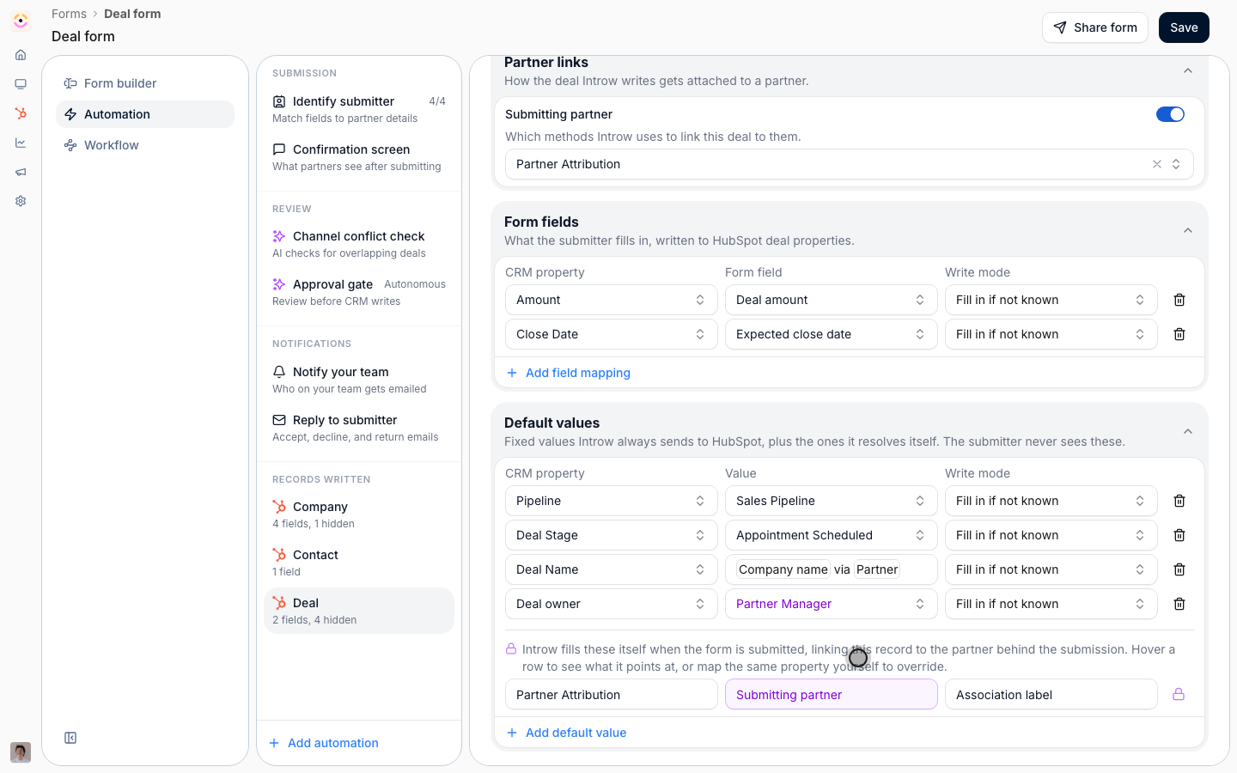Screen dimensions: 1237x773
Task: Click Add automation
Action: (324, 743)
